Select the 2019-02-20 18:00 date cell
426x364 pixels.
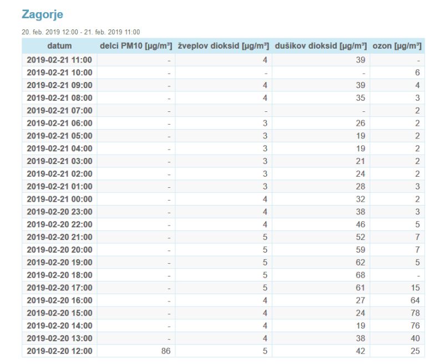coord(59,275)
